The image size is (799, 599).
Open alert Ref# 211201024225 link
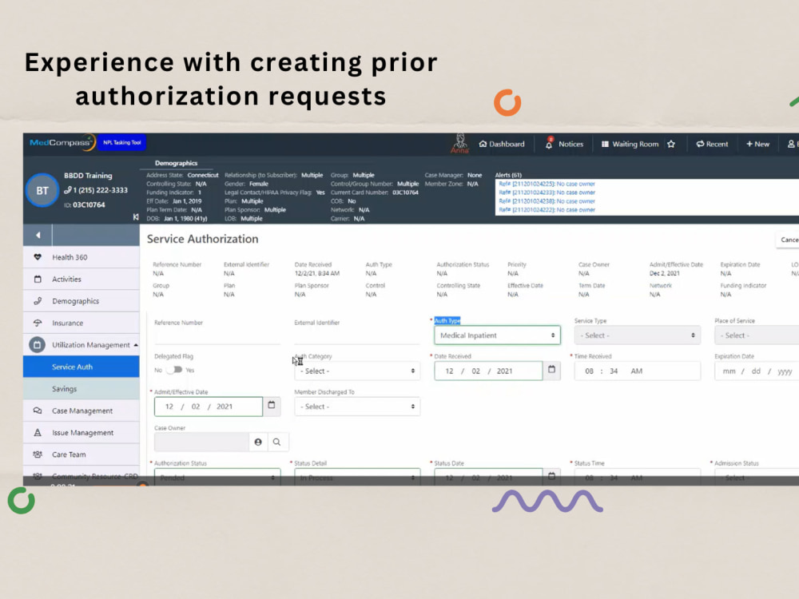coord(547,184)
